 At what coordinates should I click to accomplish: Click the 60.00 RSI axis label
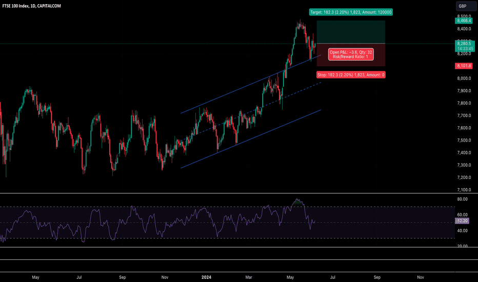click(x=463, y=215)
